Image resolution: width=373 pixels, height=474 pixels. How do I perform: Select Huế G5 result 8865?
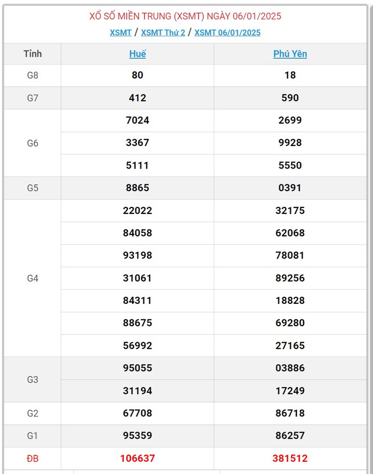[x=137, y=188]
